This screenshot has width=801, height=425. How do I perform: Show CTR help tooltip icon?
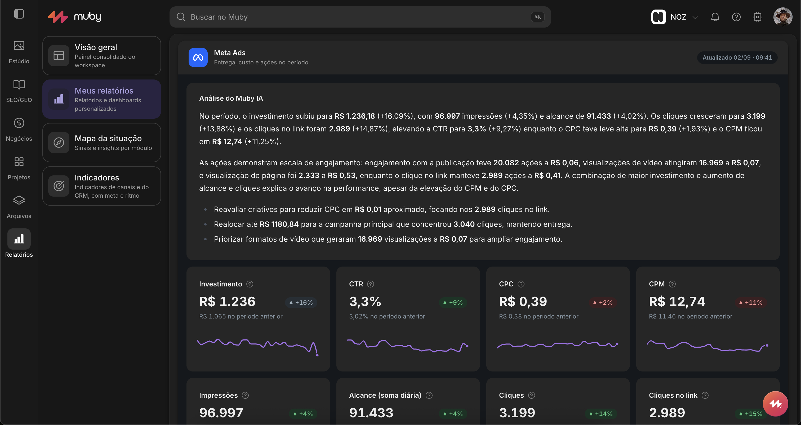(370, 284)
